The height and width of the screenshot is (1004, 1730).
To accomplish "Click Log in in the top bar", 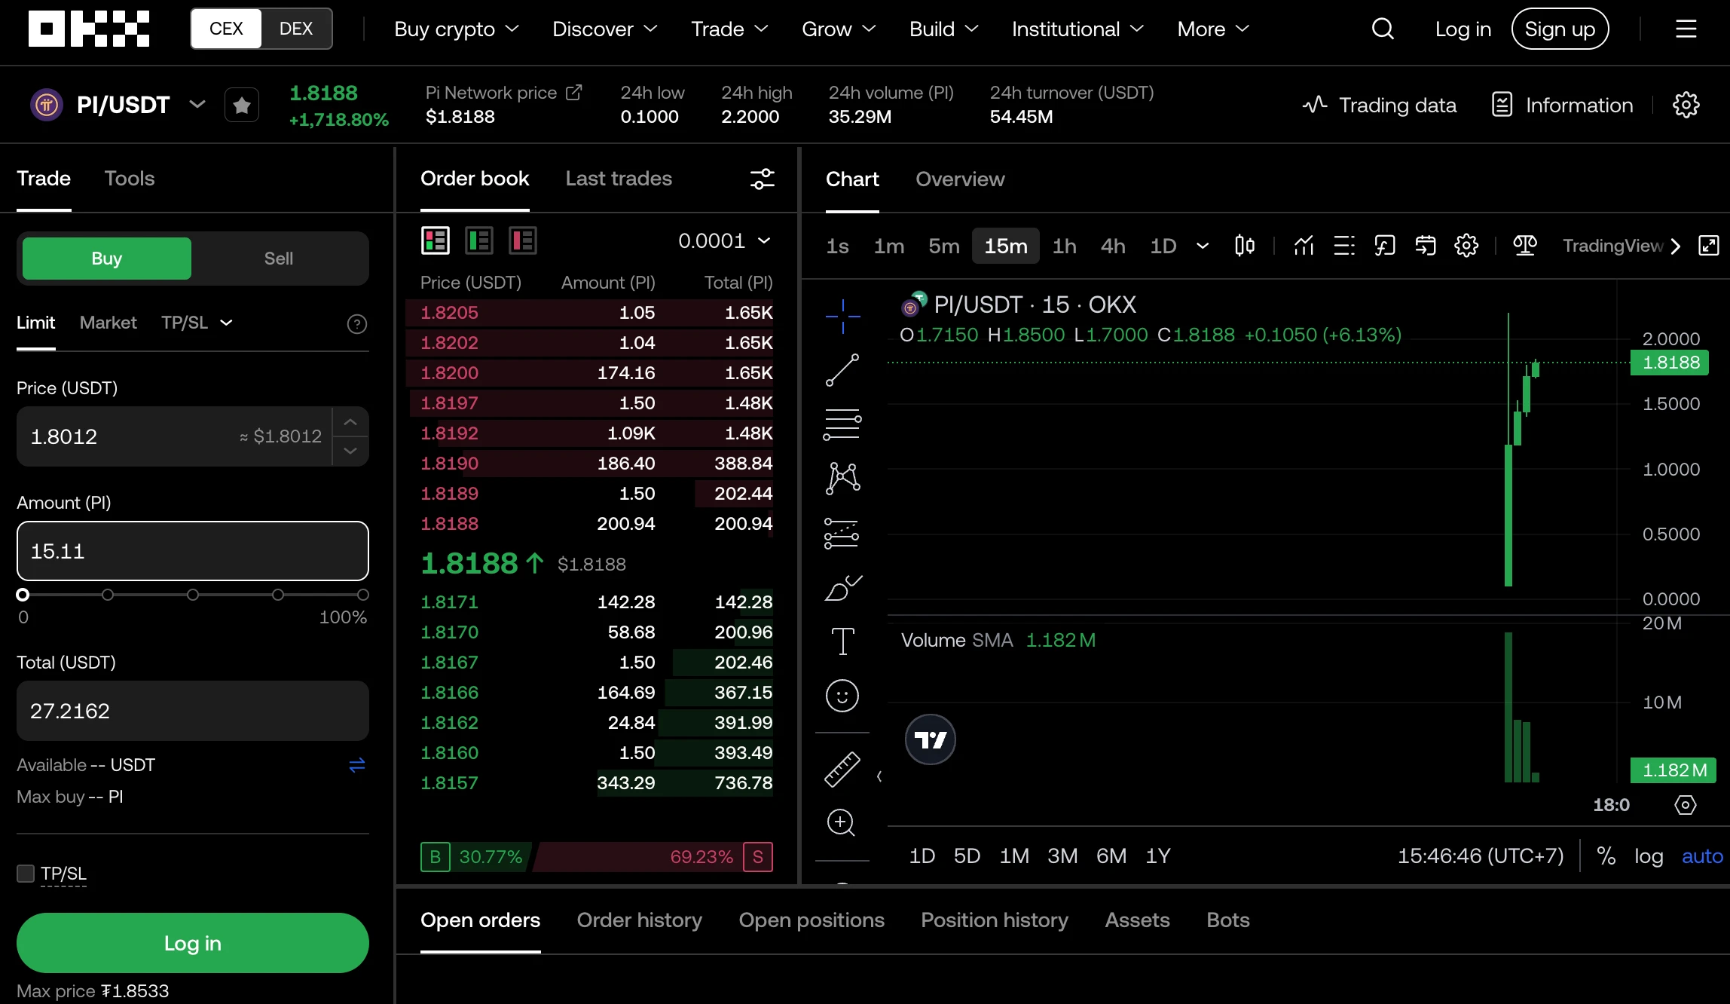I will click(x=1463, y=29).
